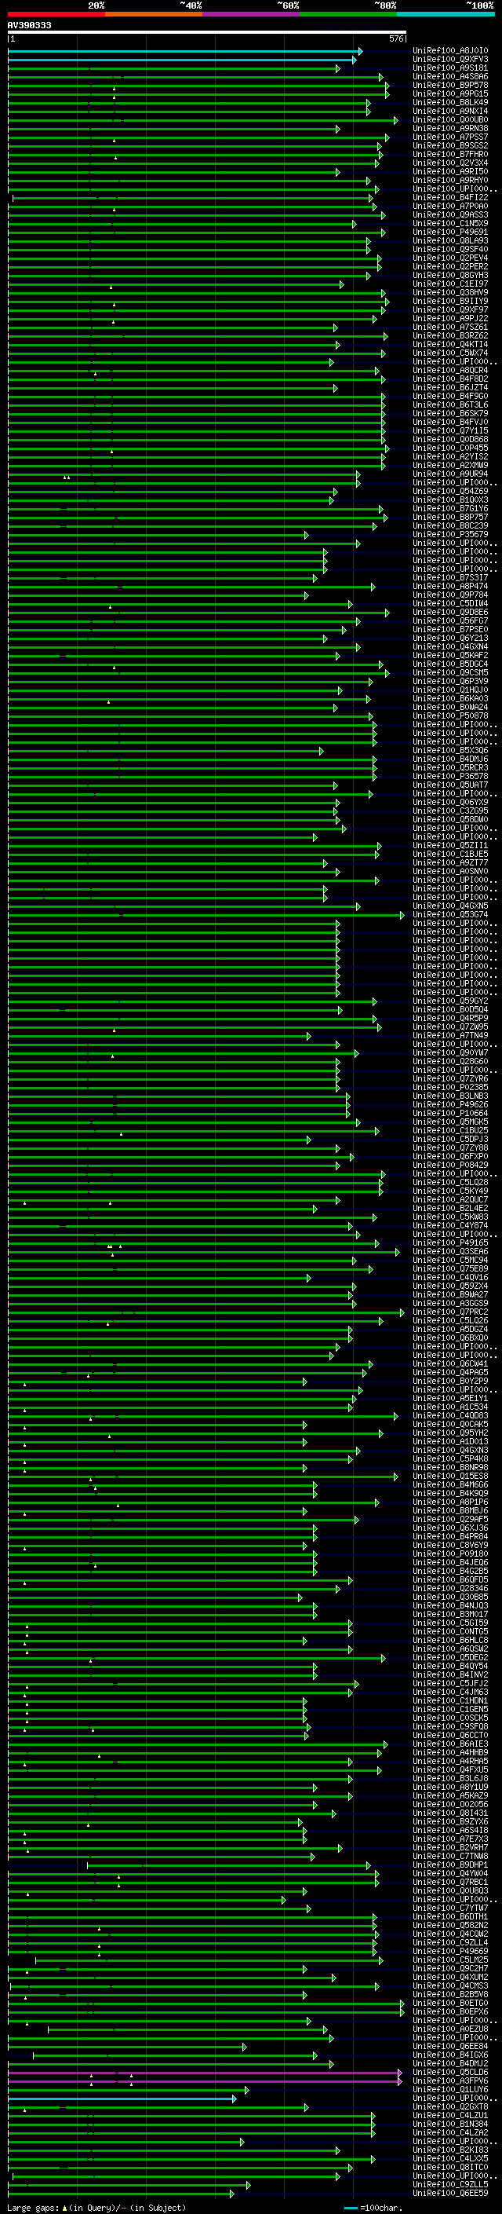
Task: Select UniRef100_Q7Y1I5 label
Action: click(x=450, y=430)
